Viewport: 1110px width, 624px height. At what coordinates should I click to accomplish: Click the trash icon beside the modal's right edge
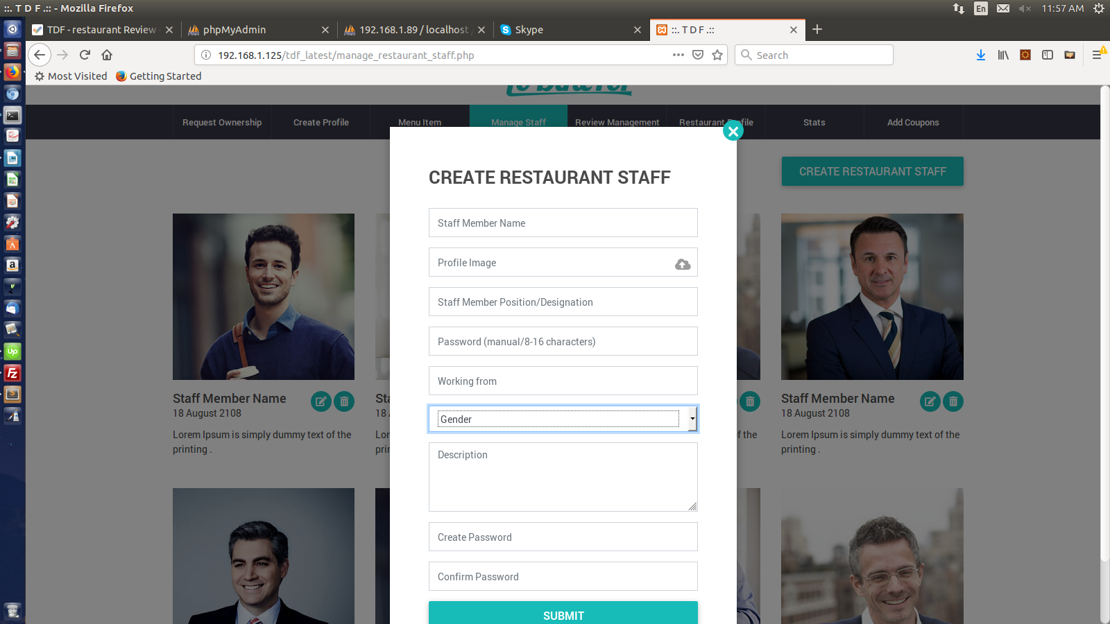tap(750, 401)
